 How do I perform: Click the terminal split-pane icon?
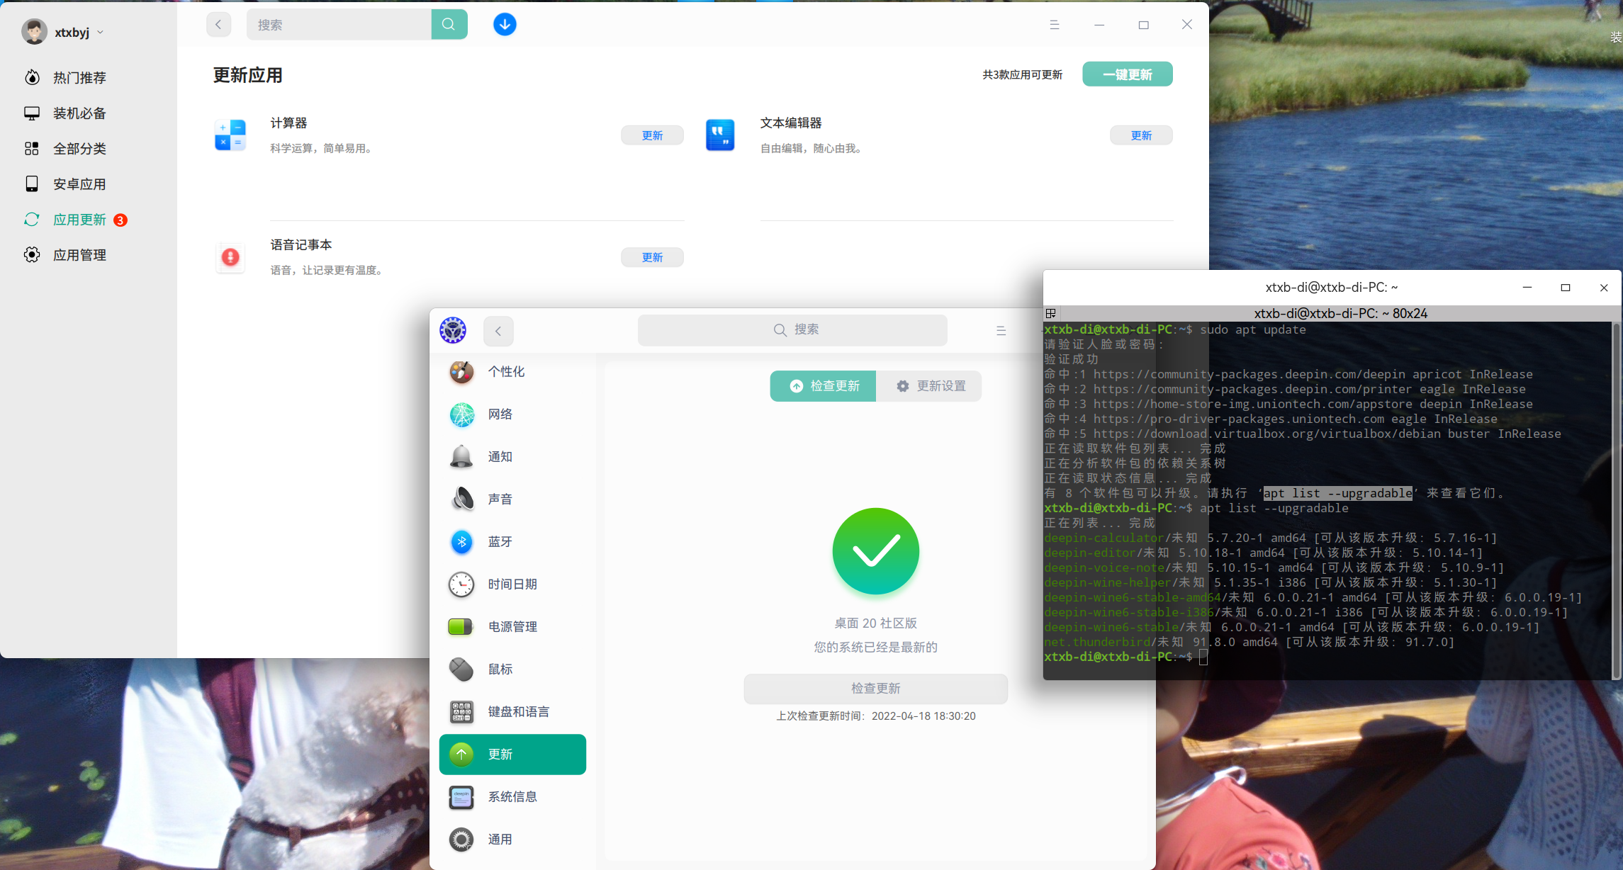pyautogui.click(x=1051, y=313)
